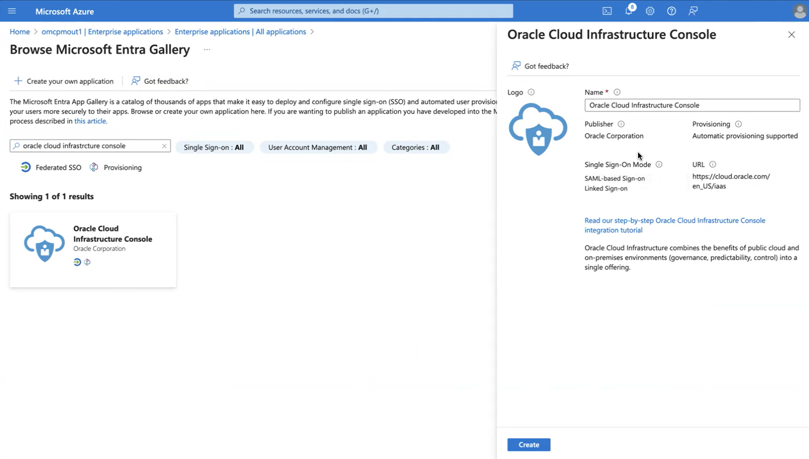Send feedback using the smiley icon
Image resolution: width=809 pixels, height=459 pixels.
coord(693,11)
